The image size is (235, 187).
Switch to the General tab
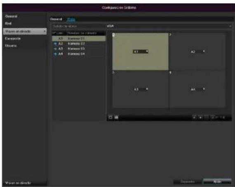pos(56,19)
